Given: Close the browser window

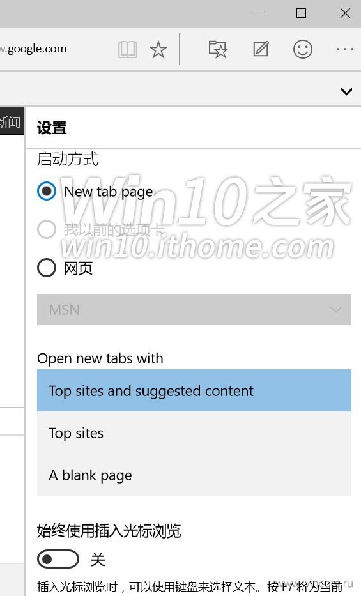Looking at the screenshot, I should point(345,13).
